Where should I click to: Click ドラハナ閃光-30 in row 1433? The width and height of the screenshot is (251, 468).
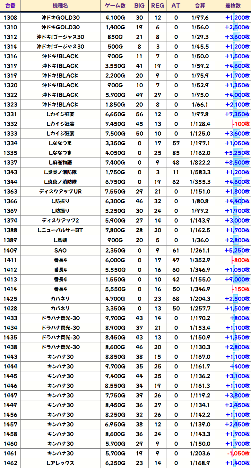tap(60, 318)
